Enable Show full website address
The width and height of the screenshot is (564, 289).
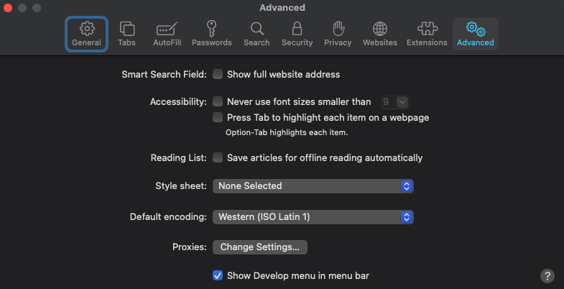tap(218, 75)
